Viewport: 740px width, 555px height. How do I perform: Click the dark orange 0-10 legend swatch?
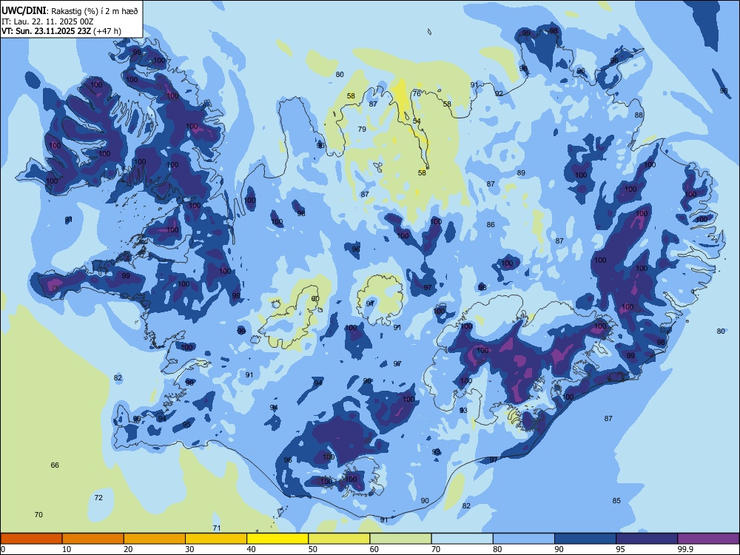(31, 539)
